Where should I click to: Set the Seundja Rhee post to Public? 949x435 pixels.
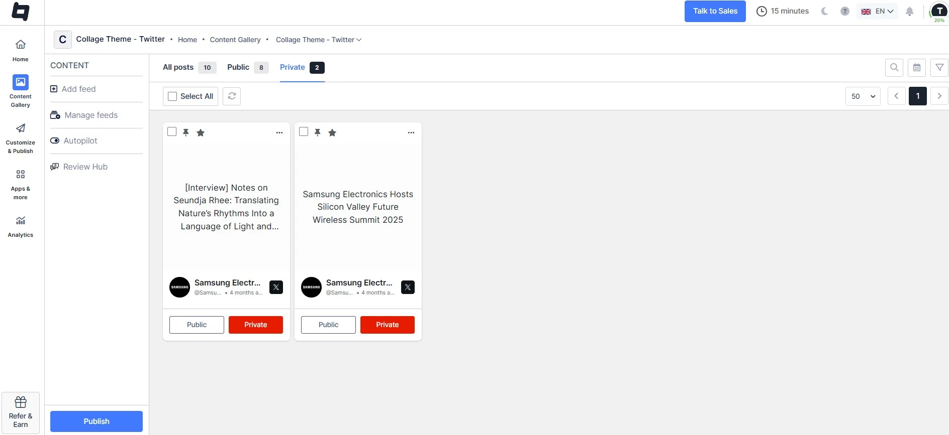click(197, 325)
